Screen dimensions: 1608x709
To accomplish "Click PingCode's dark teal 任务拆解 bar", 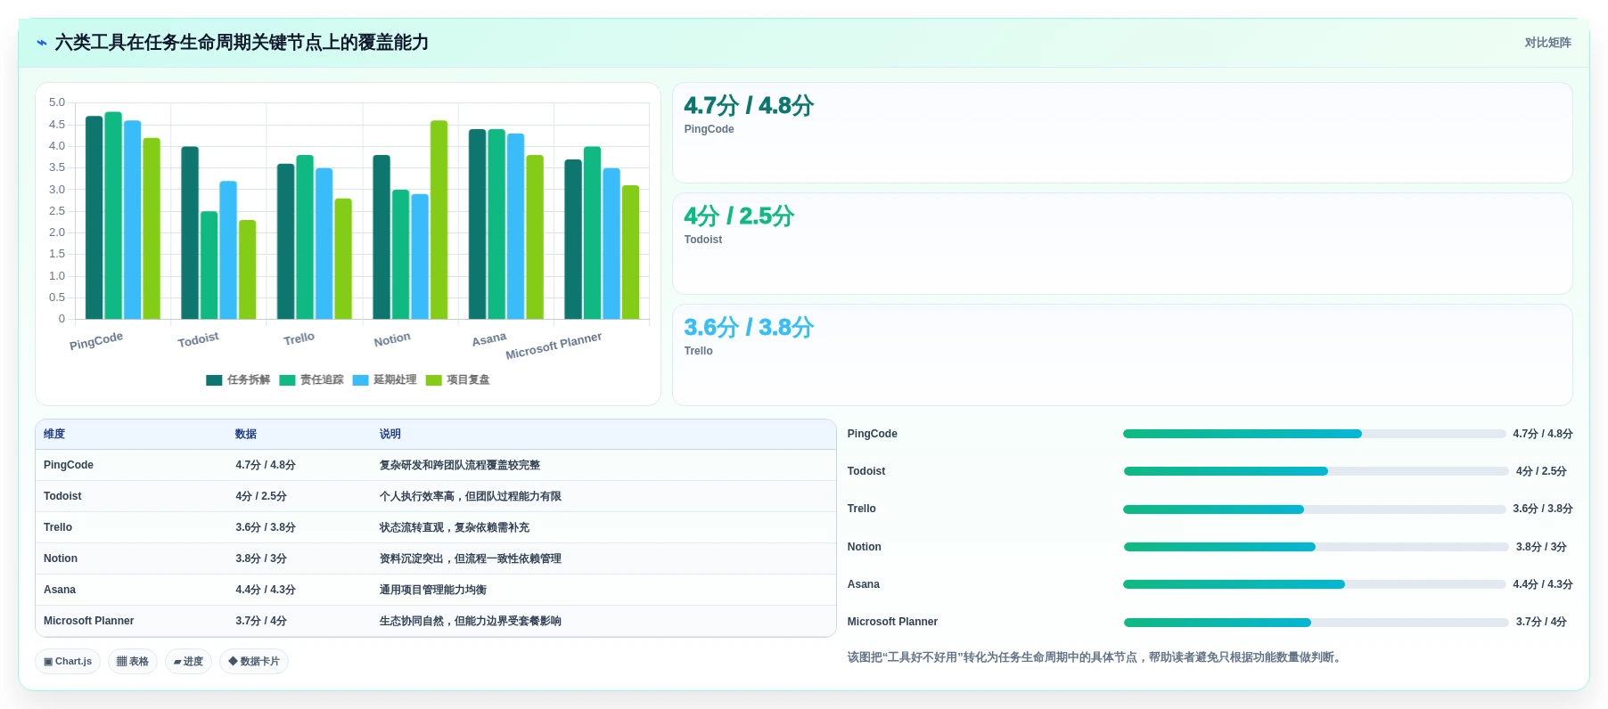I will (x=94, y=217).
